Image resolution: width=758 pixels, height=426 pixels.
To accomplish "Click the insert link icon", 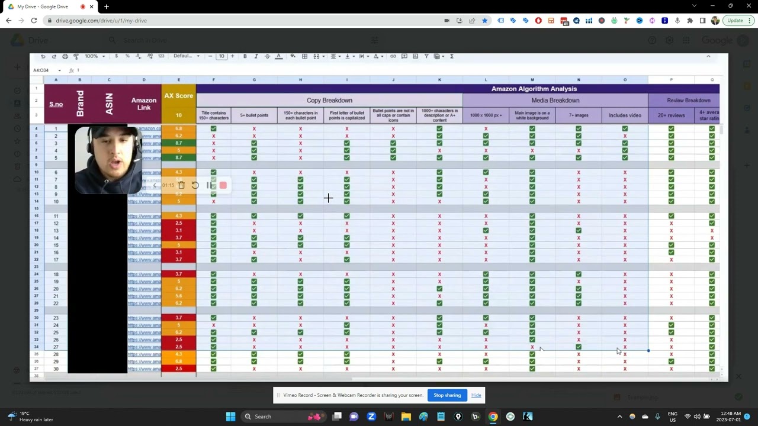I will (x=393, y=56).
